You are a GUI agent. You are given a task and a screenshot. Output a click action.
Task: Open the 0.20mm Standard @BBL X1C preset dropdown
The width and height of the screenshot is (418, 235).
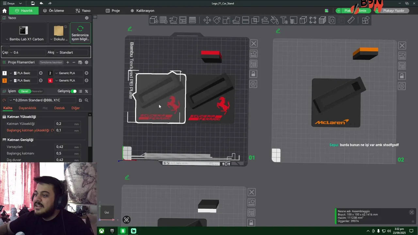coord(43,100)
